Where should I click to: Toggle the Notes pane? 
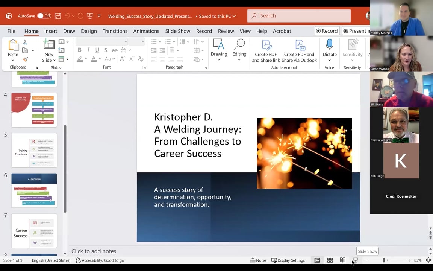[258, 260]
